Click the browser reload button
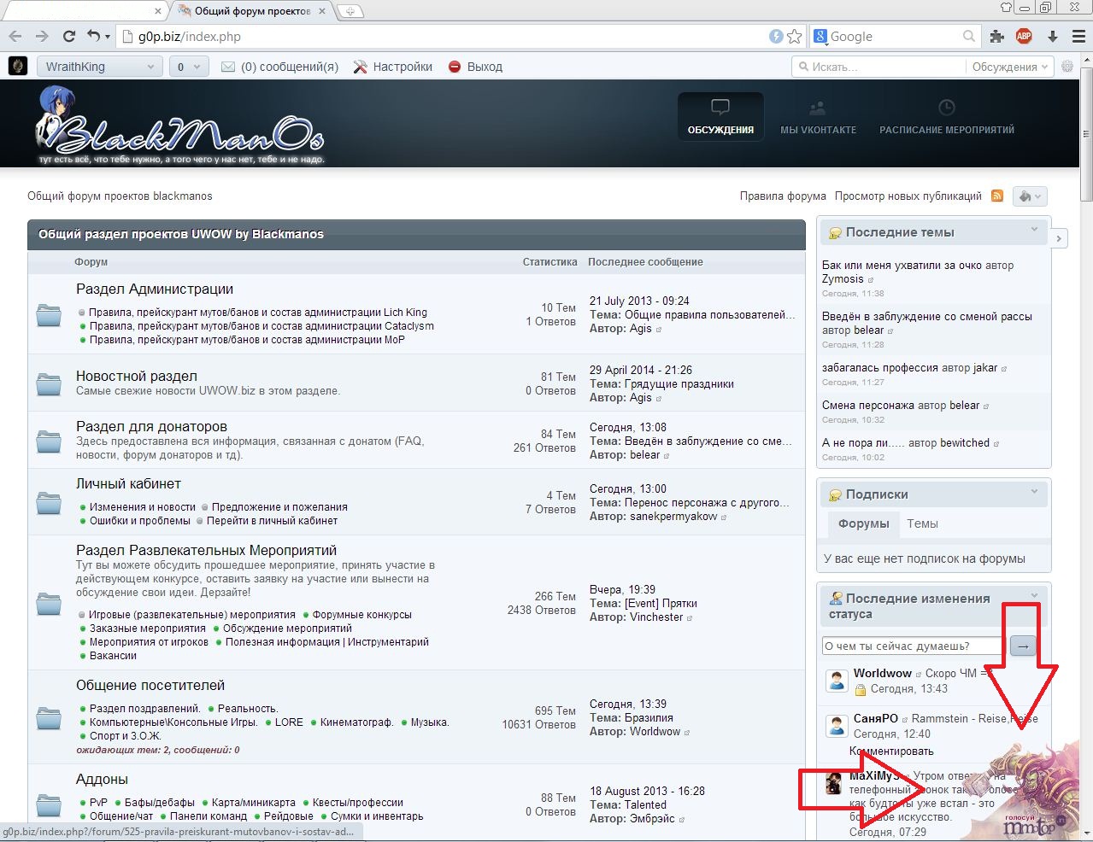Screen dimensions: 1093x842 coord(69,37)
